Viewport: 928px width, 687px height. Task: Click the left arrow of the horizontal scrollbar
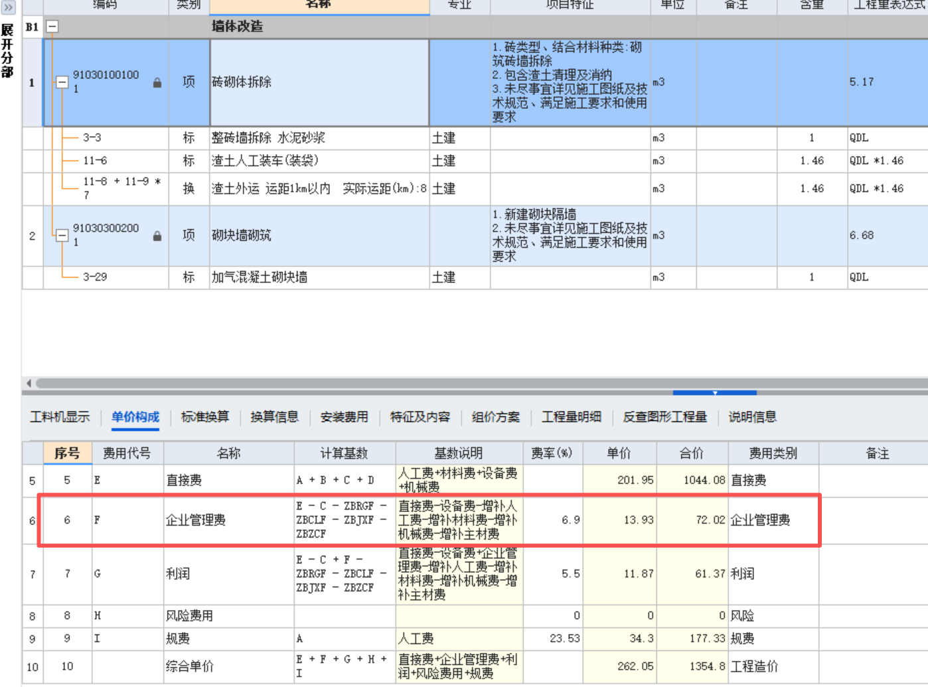(x=29, y=384)
